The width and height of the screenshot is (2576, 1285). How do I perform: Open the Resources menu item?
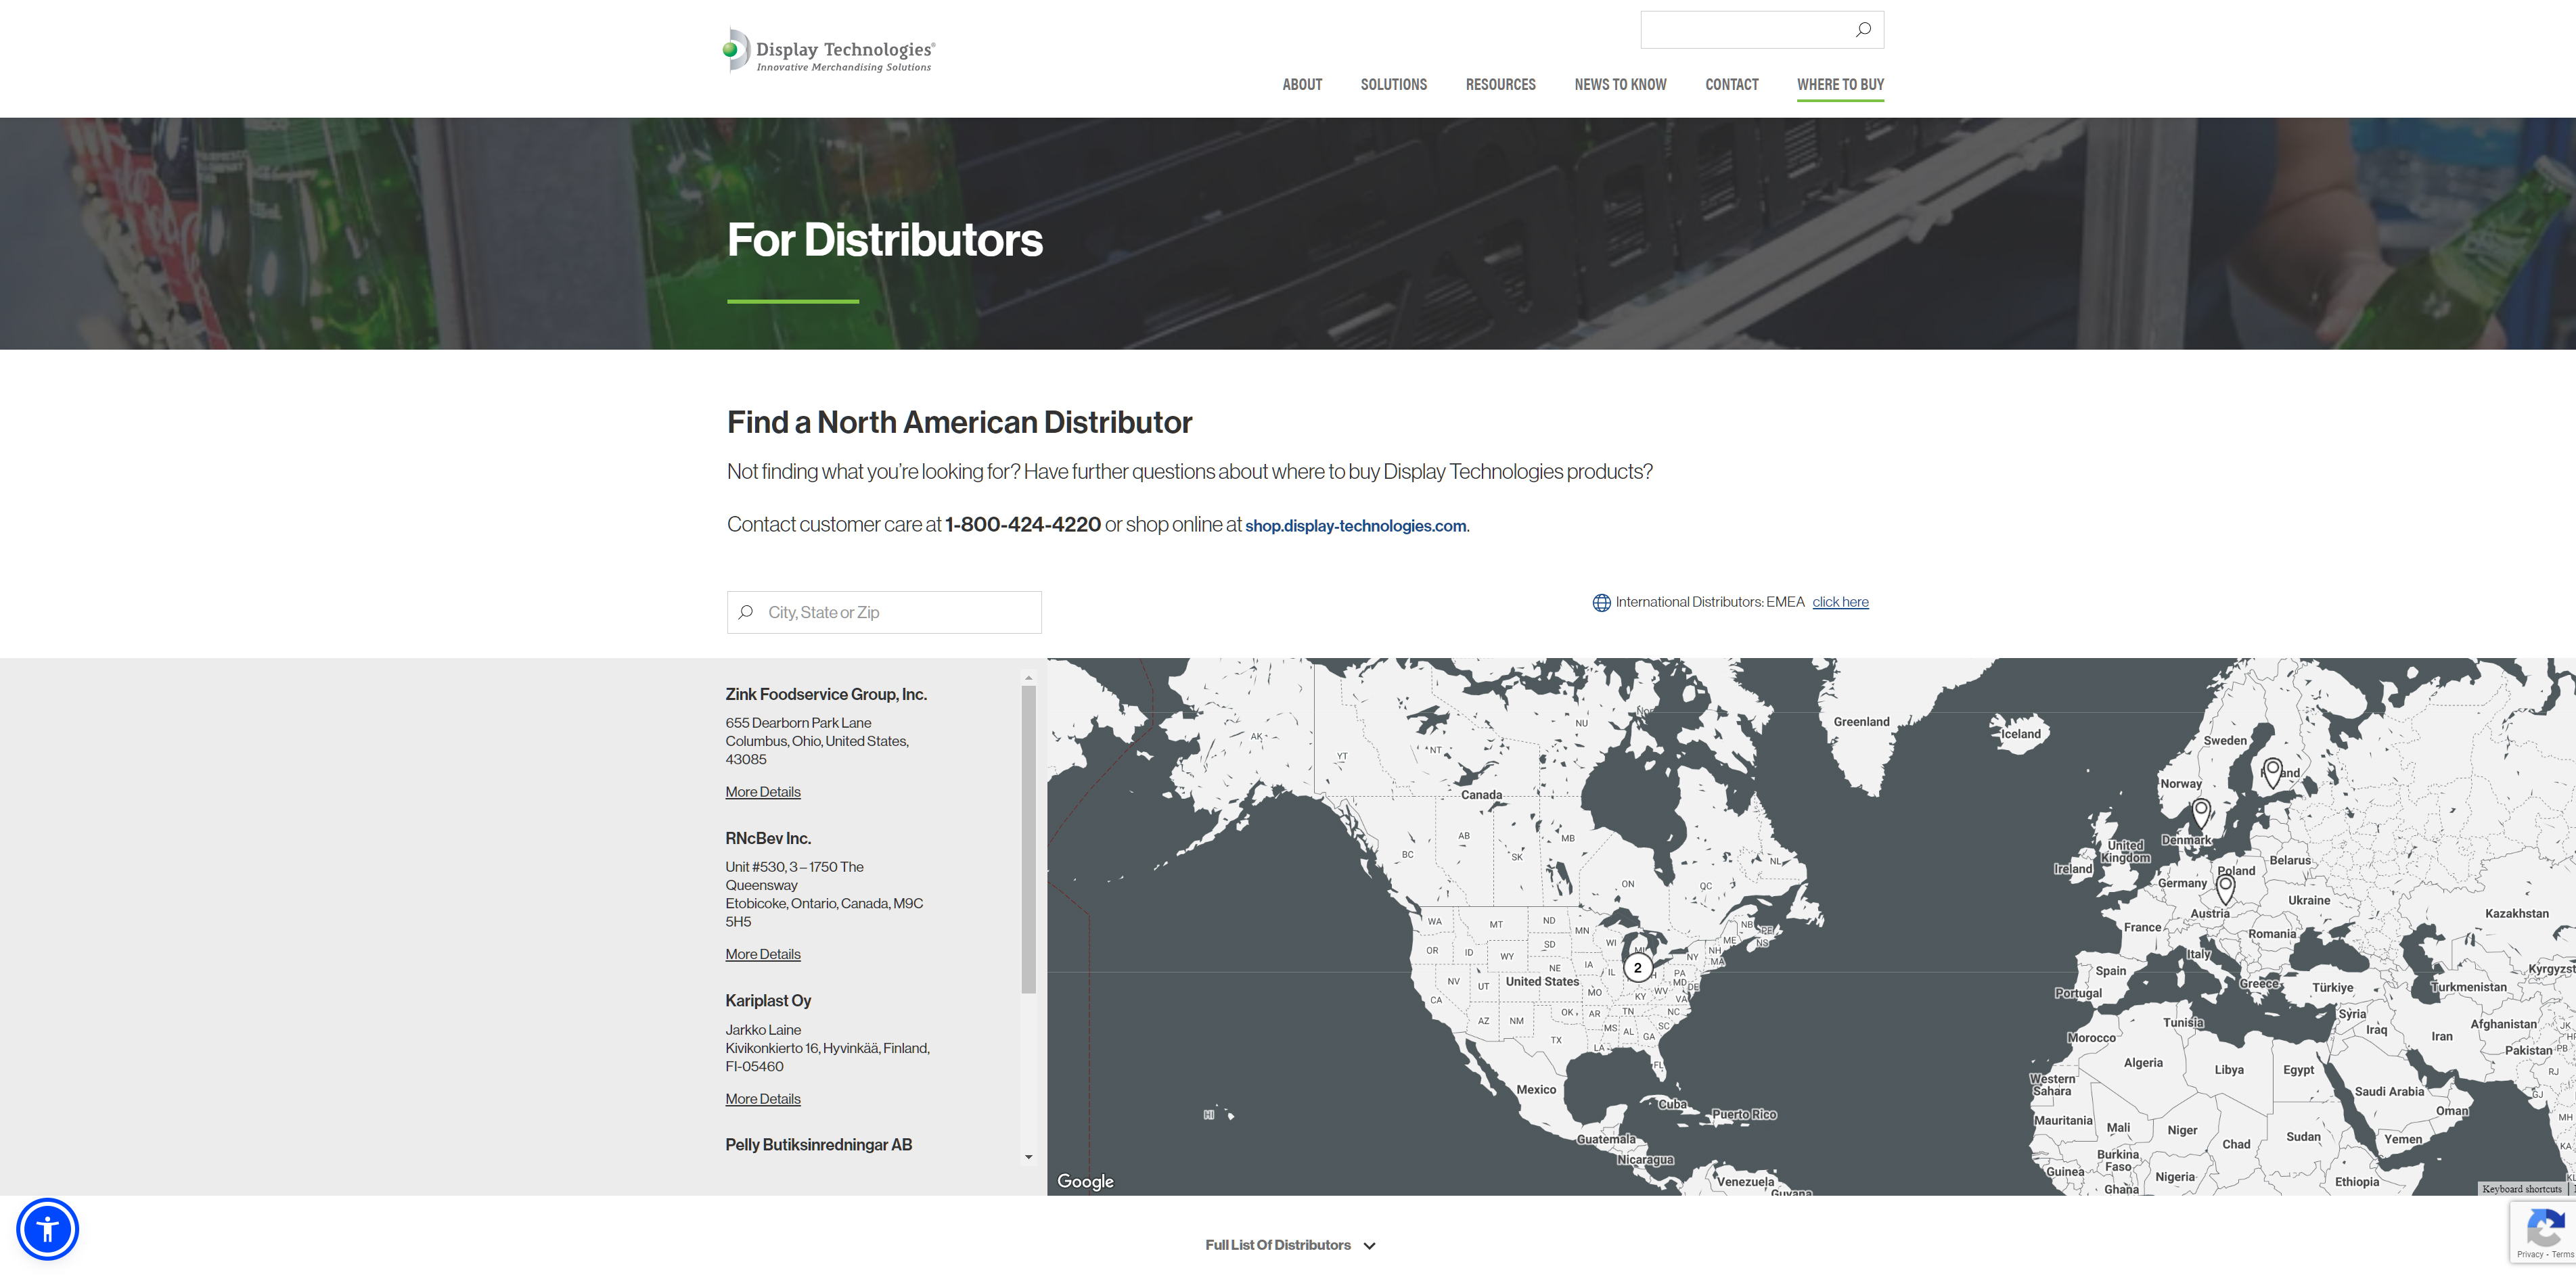point(1500,85)
